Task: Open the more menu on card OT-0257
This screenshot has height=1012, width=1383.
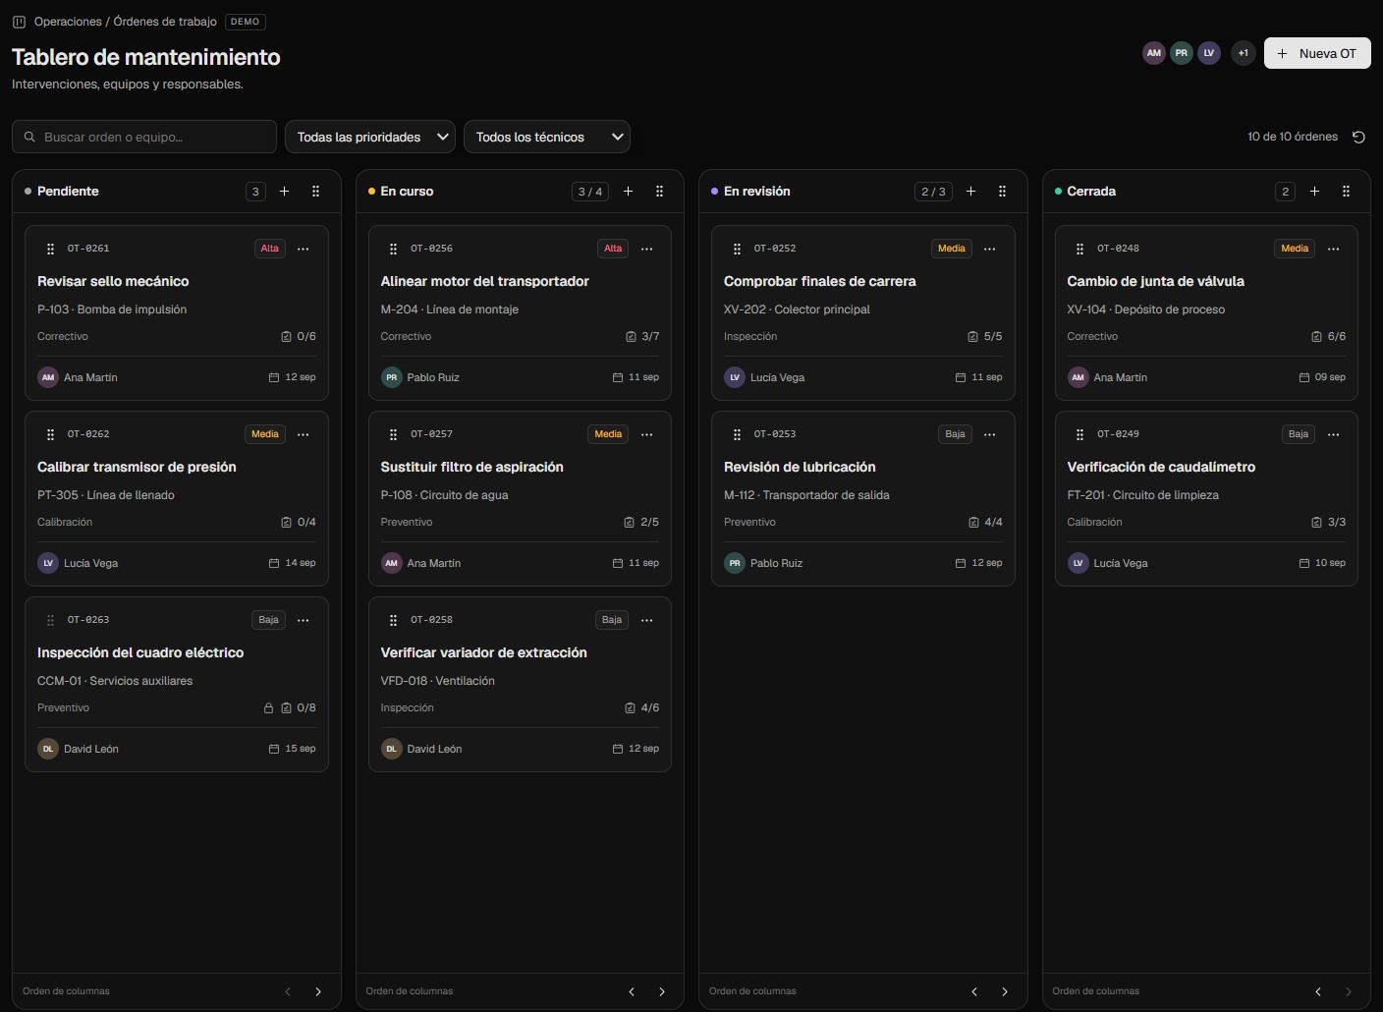Action: [x=647, y=434]
